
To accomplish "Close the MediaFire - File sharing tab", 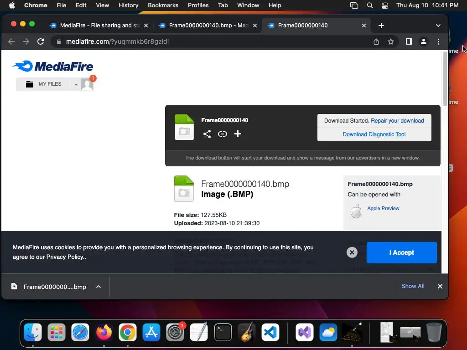I will [146, 26].
